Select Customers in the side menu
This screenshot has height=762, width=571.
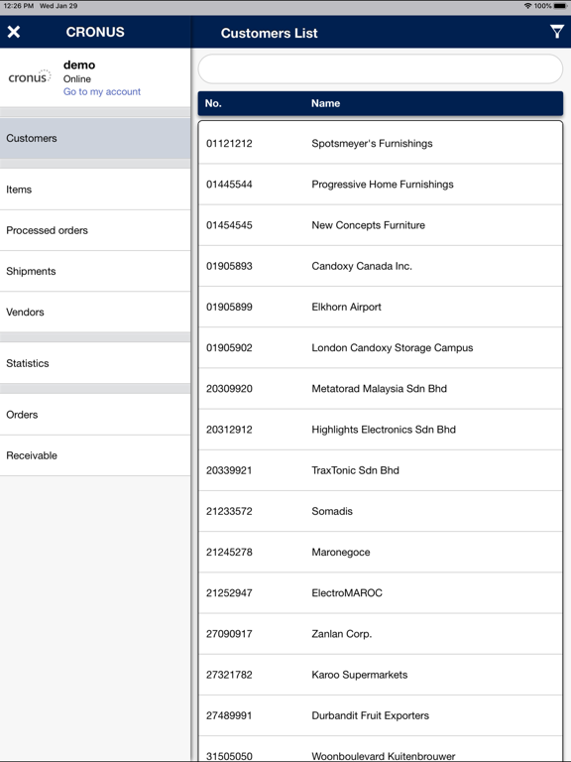95,138
